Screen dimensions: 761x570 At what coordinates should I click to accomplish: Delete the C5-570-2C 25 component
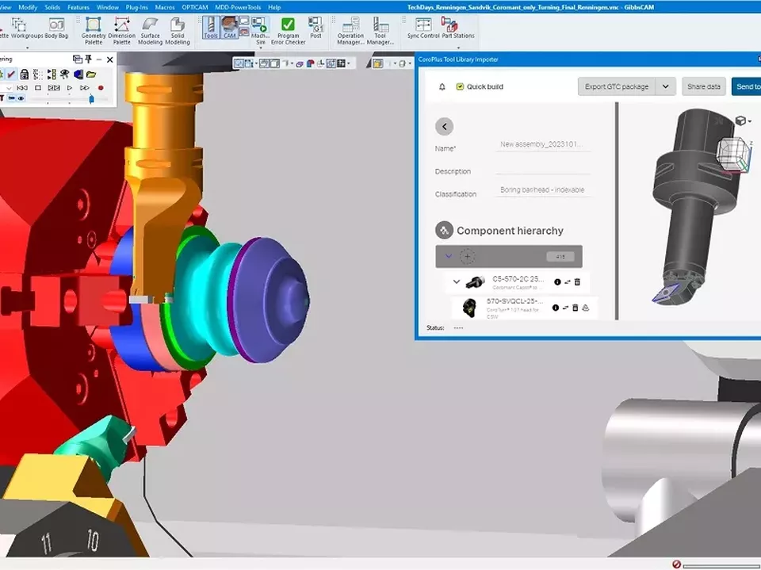coord(577,281)
